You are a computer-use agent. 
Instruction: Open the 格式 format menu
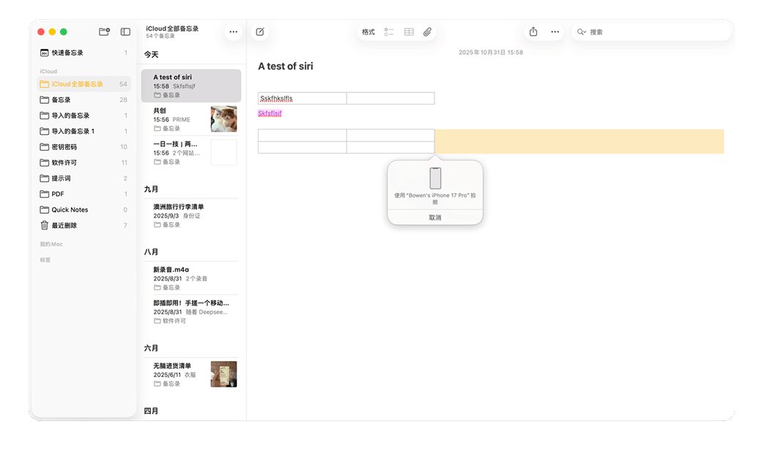[x=368, y=31]
